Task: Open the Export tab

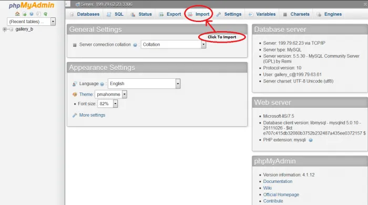Action: point(173,14)
